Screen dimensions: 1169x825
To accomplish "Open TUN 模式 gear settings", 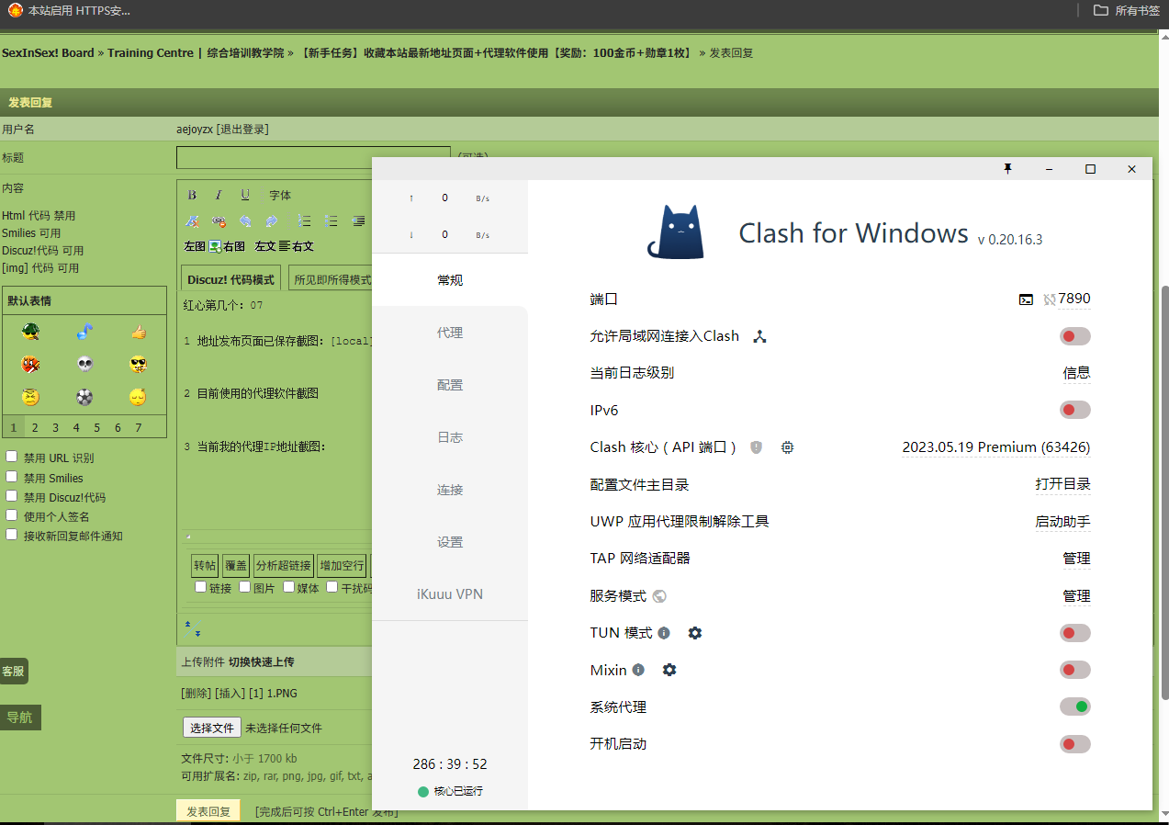I will [695, 633].
